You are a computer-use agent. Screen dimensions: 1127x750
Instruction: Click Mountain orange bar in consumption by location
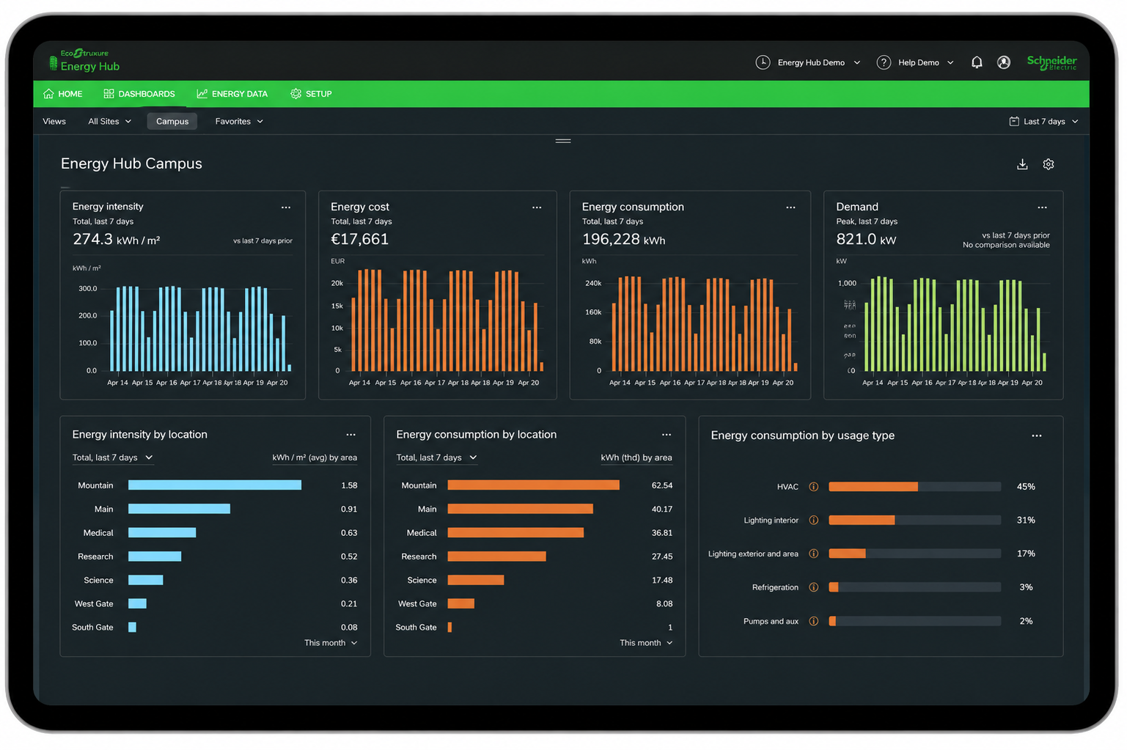click(533, 485)
